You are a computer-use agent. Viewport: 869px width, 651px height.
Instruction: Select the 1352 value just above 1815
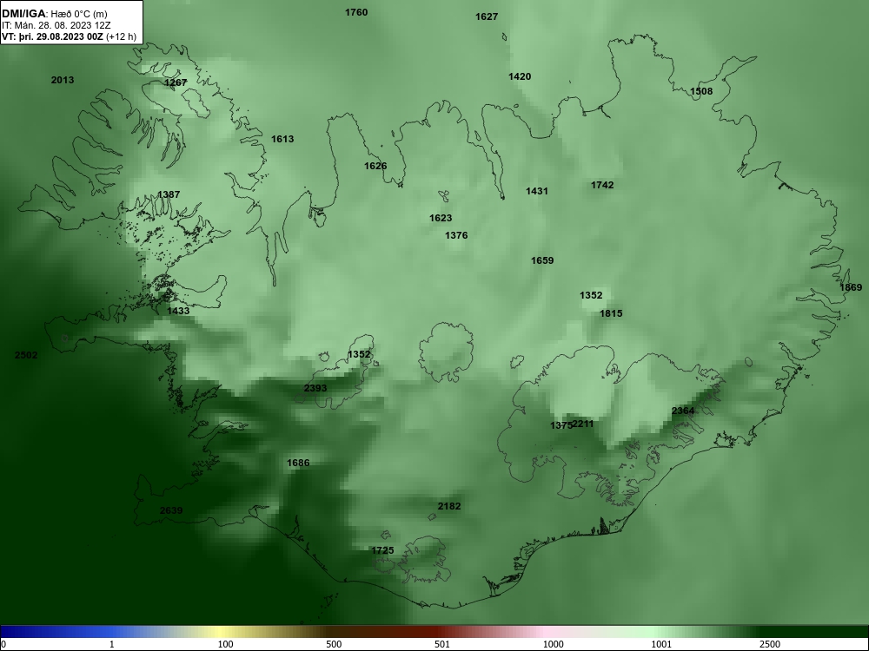click(591, 295)
